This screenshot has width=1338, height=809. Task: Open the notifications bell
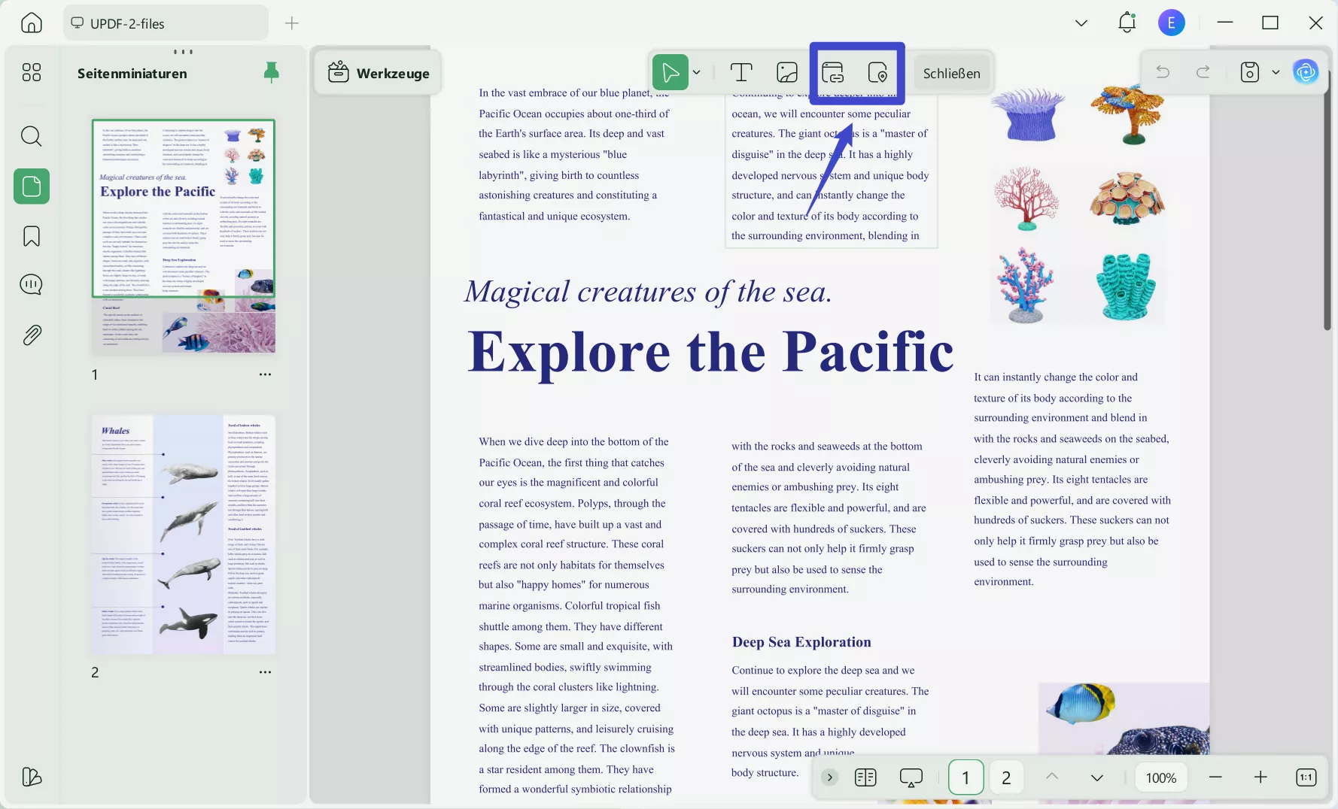coord(1127,23)
